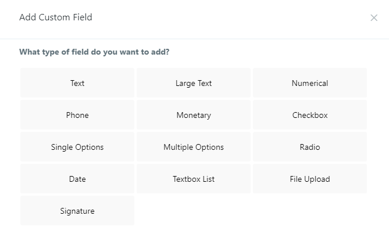Select the Text field type
Image resolution: width=389 pixels, height=248 pixels.
(x=77, y=83)
